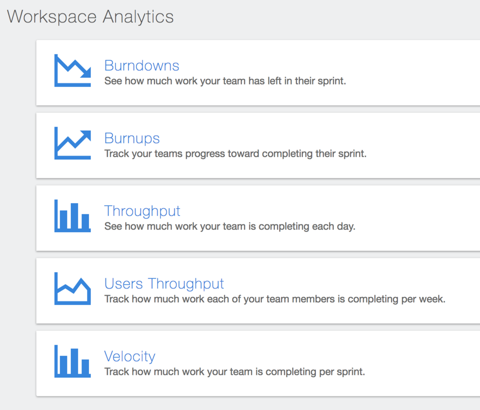Click empty space inside the Burnups card

422,145
